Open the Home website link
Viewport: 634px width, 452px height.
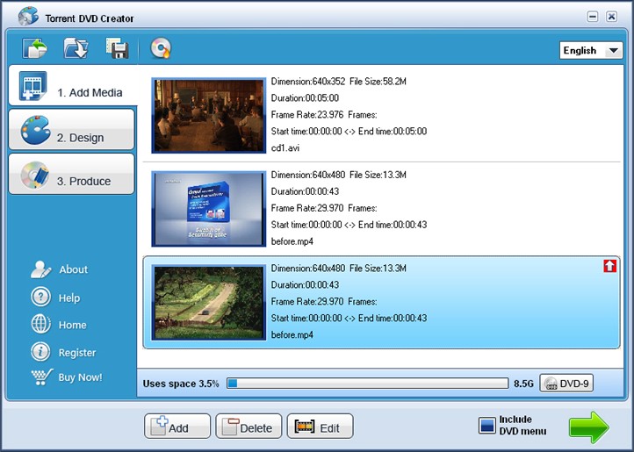(x=72, y=325)
